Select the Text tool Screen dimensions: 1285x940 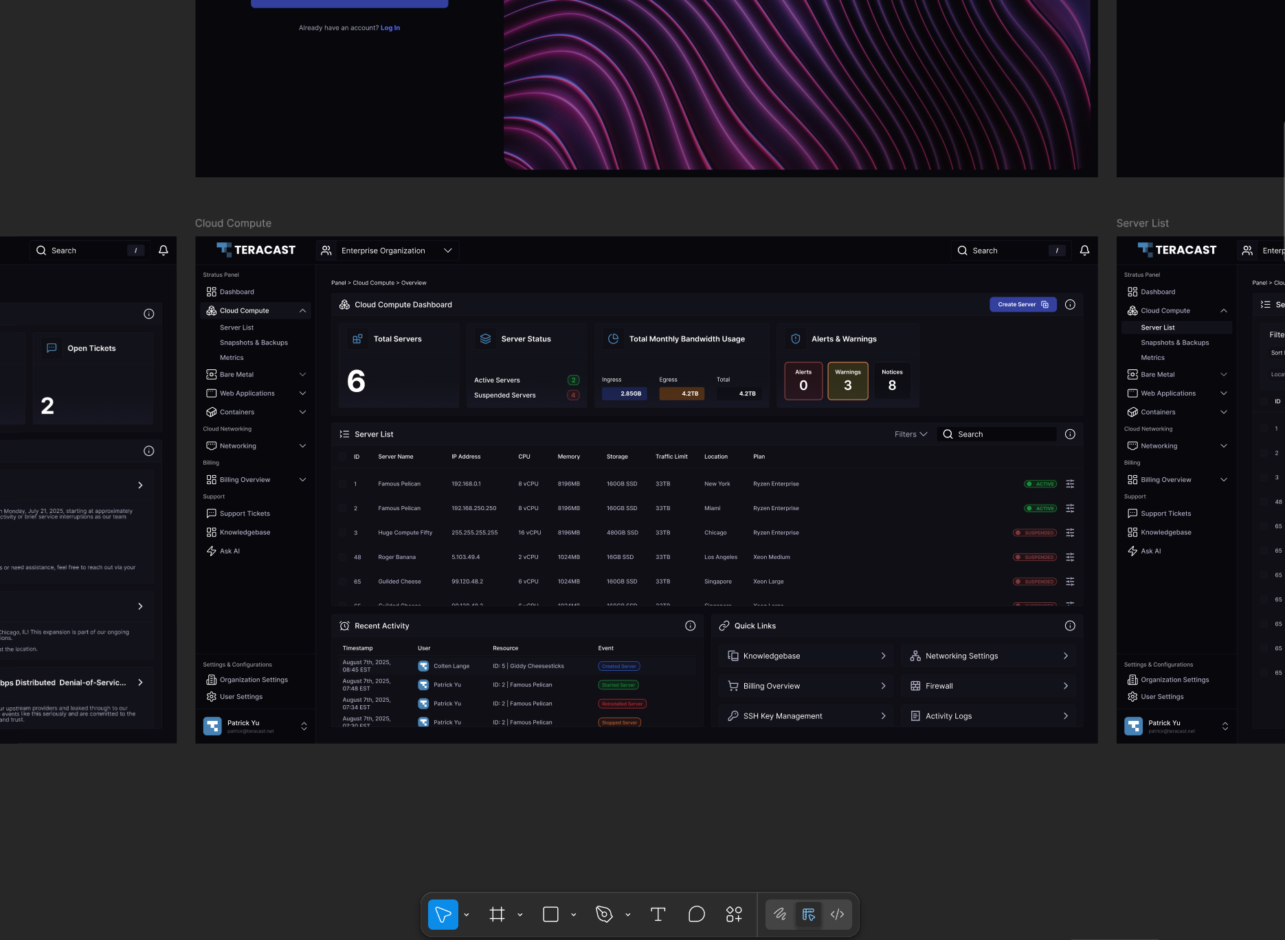[x=657, y=914]
